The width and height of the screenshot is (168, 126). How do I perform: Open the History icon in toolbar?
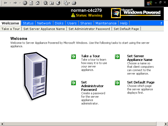coord(58,3)
